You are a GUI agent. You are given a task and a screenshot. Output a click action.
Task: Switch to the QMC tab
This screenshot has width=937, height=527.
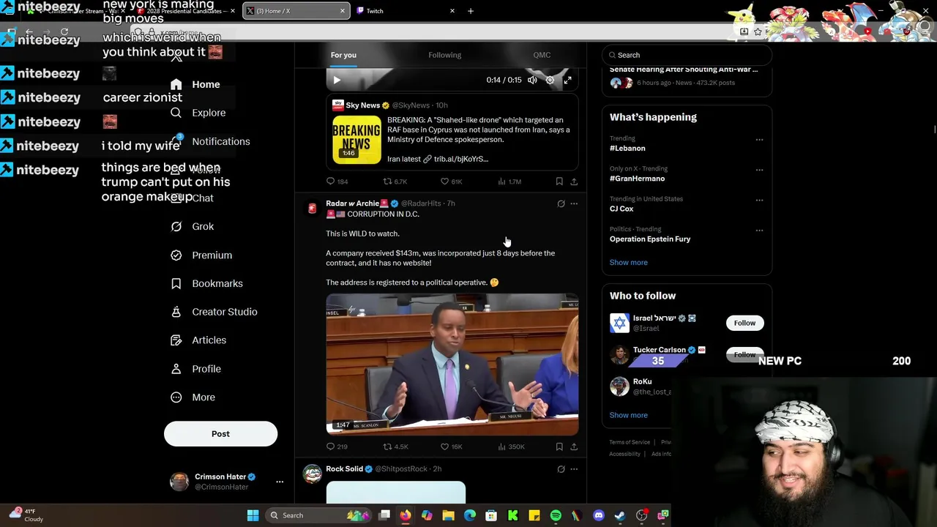542,55
